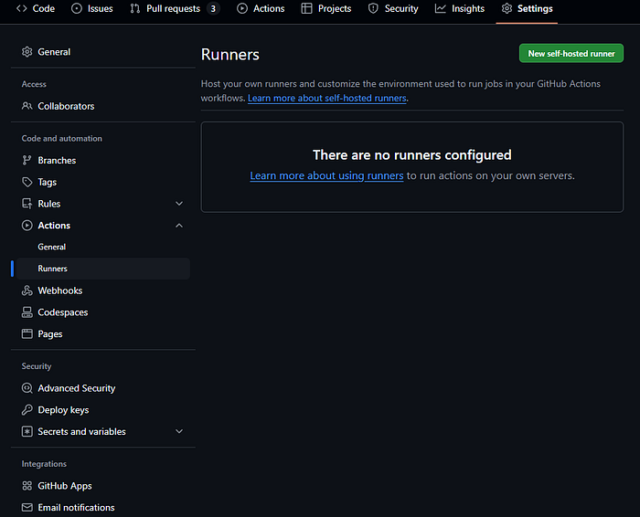This screenshot has height=517, width=640.
Task: Click New self-hosted runner button
Action: tap(571, 53)
